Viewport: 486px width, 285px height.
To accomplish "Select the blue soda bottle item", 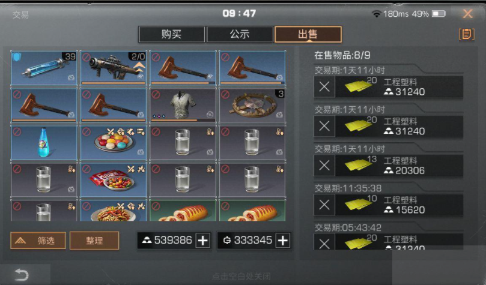I will [44, 142].
